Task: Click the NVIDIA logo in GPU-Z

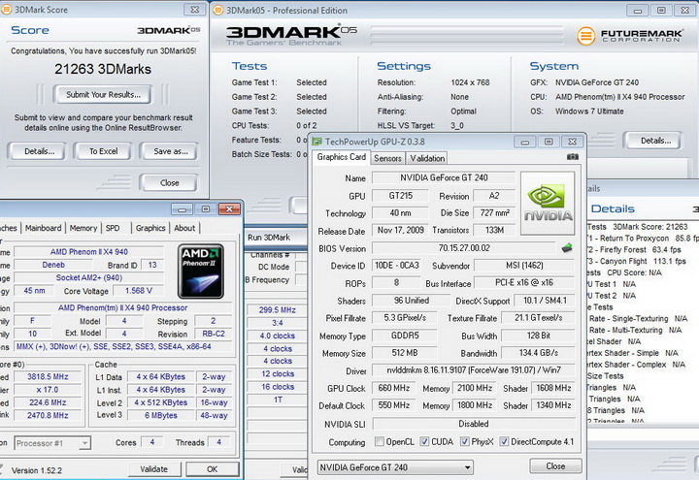Action: [548, 204]
